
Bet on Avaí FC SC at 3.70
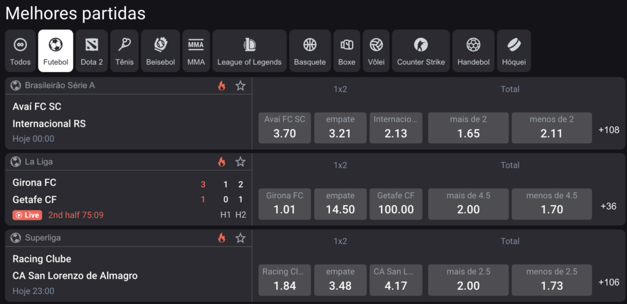coord(285,128)
